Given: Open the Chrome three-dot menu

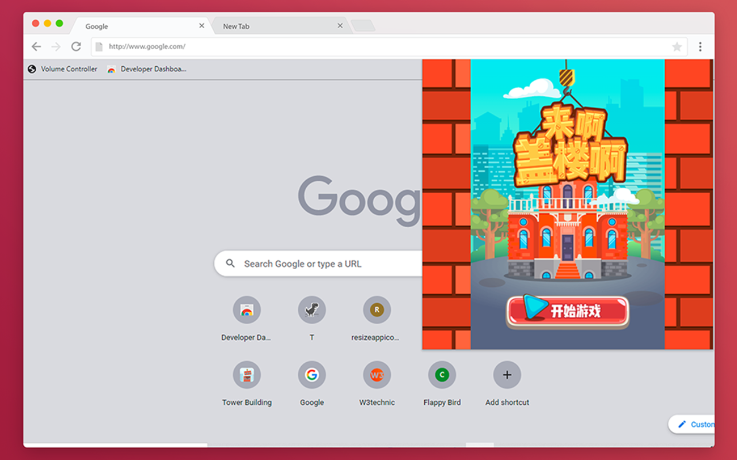Looking at the screenshot, I should click(700, 47).
